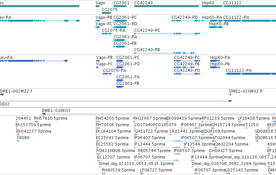Click the CG2061 gene bar
The width and height of the screenshot is (276, 175).
pyautogui.click(x=120, y=6)
